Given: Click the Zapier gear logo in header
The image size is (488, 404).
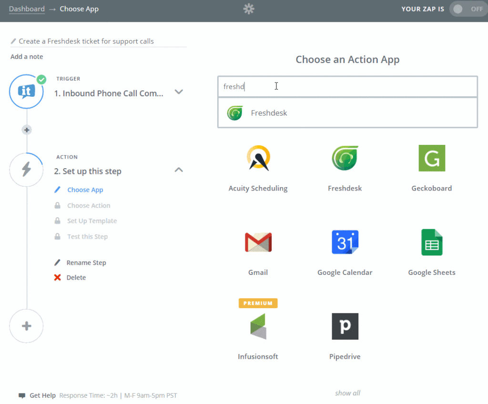Looking at the screenshot, I should coord(249,9).
